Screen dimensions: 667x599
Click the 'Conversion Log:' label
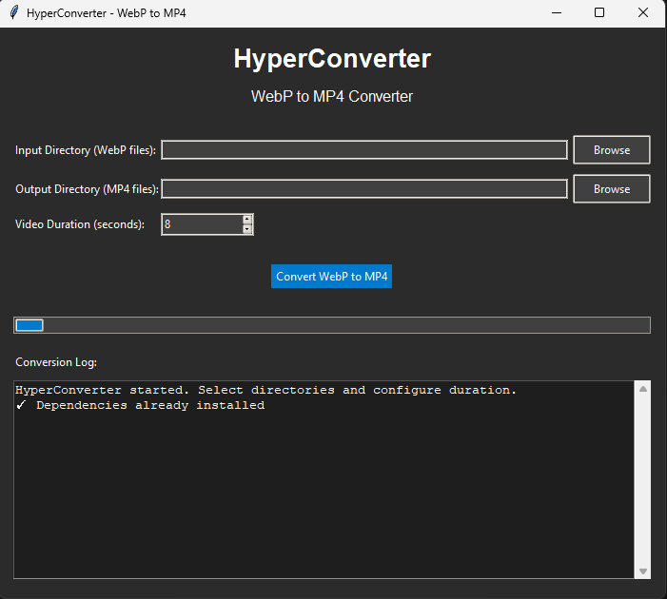[56, 362]
